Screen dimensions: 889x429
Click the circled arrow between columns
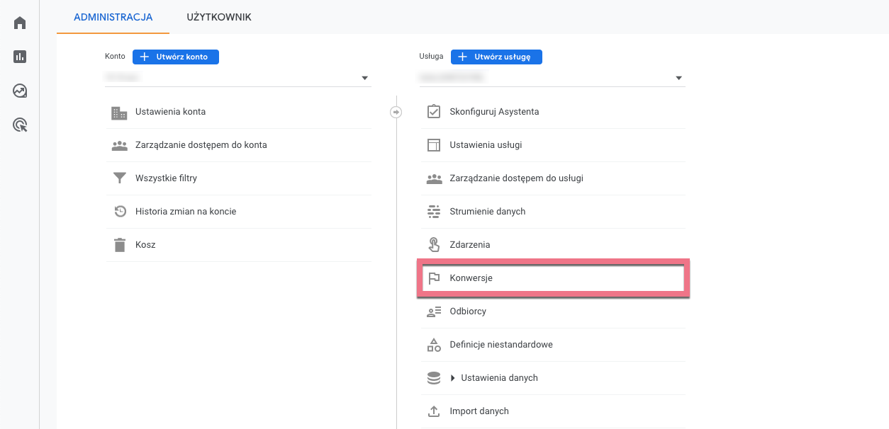(396, 112)
